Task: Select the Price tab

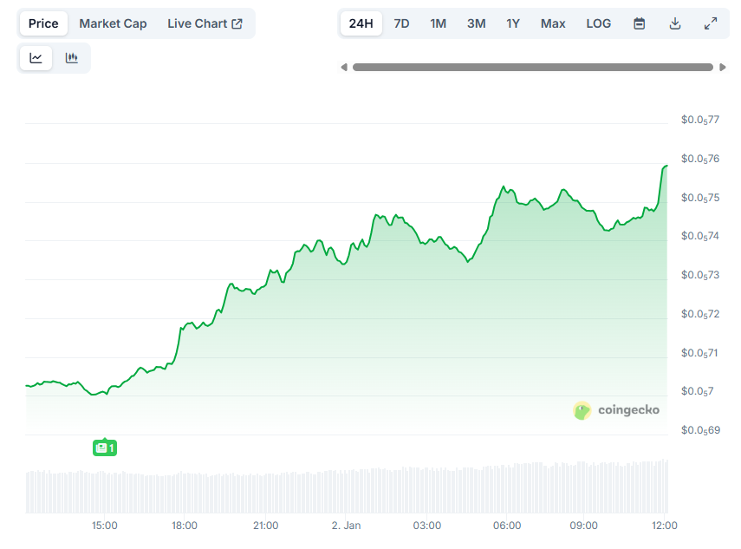Action: 43,23
